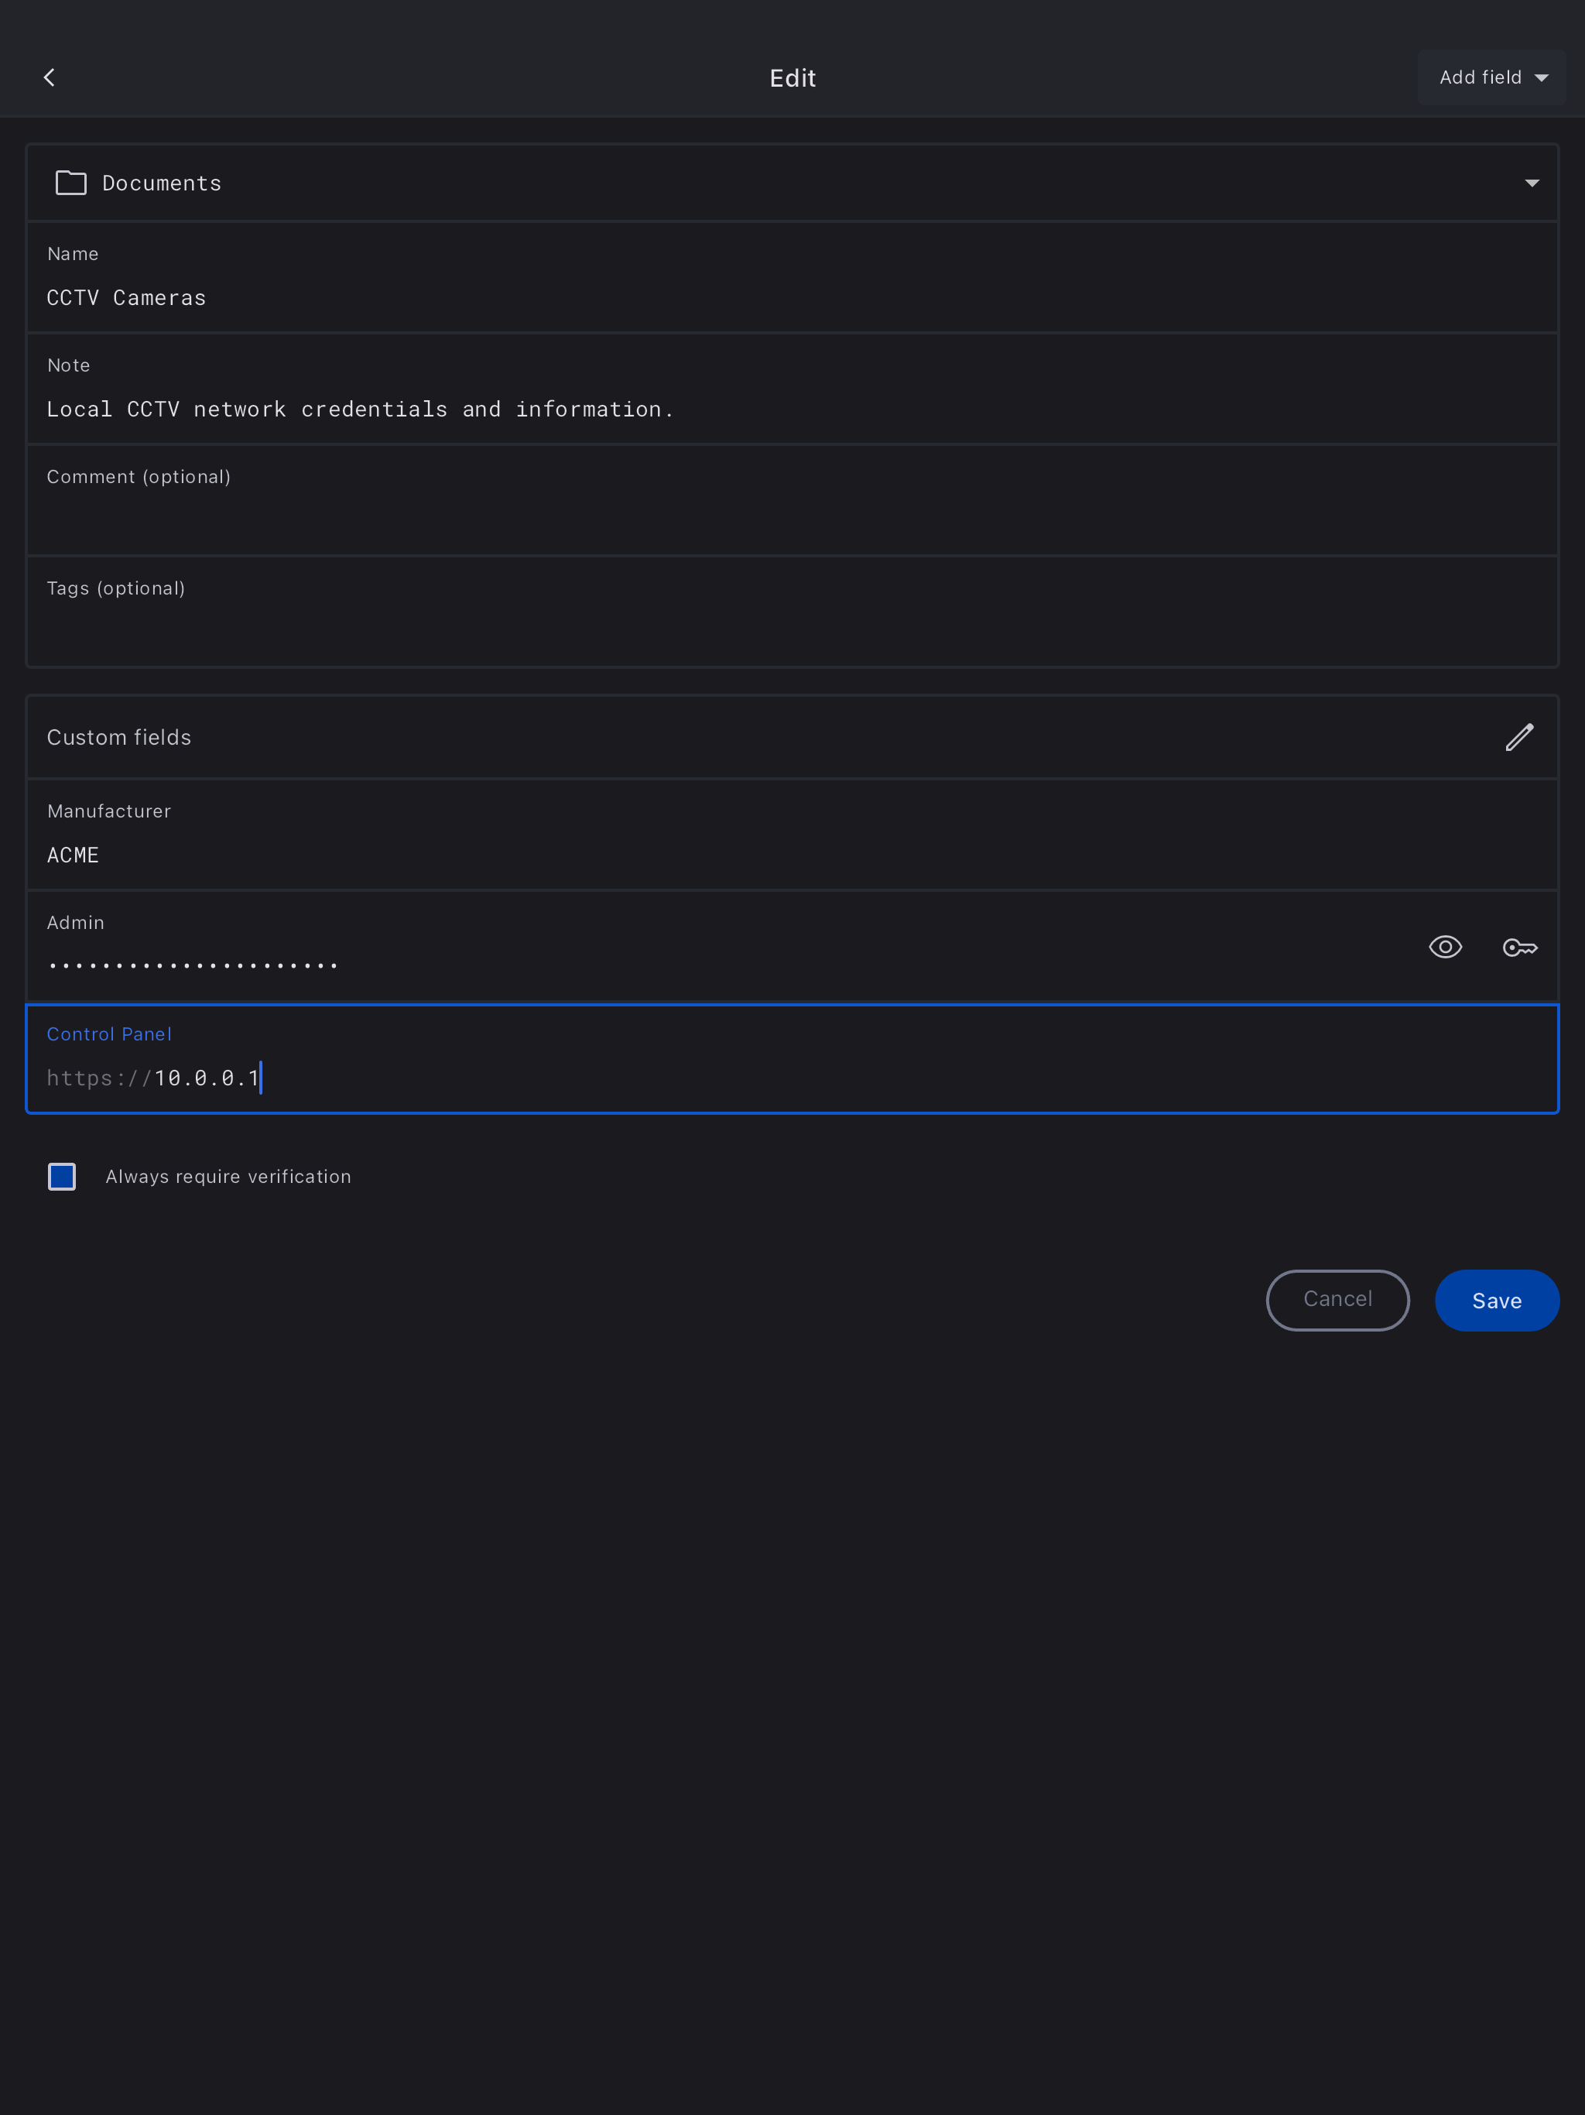Click the Save button
This screenshot has width=1585, height=2115.
1496,1301
